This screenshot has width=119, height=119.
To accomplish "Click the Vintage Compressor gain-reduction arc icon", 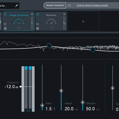I will [x=19, y=21].
